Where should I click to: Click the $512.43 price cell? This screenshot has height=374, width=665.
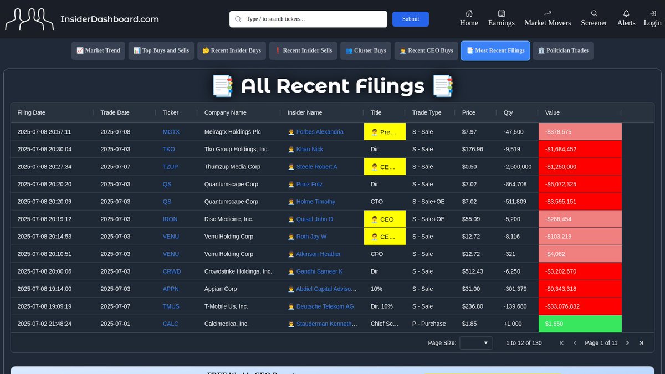[476, 271]
